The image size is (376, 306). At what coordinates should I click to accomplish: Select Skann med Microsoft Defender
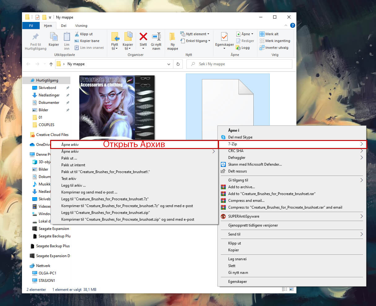[255, 164]
